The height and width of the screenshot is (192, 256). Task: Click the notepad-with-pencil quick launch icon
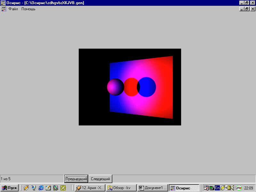48,188
